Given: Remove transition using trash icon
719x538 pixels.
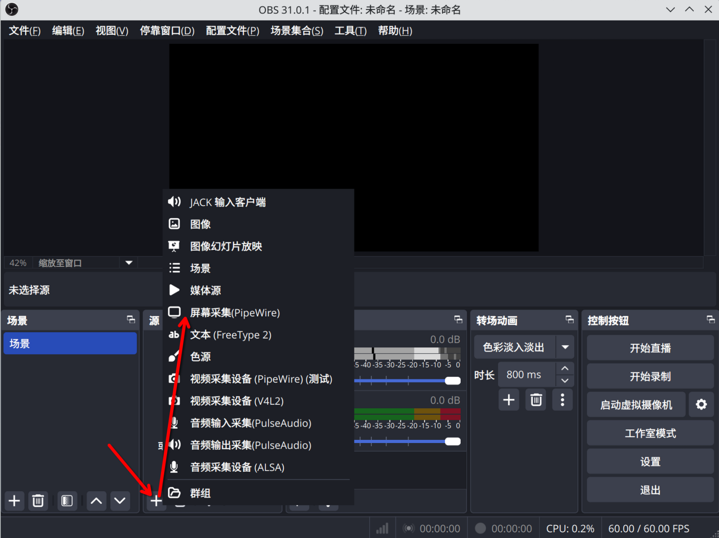Looking at the screenshot, I should pos(536,400).
